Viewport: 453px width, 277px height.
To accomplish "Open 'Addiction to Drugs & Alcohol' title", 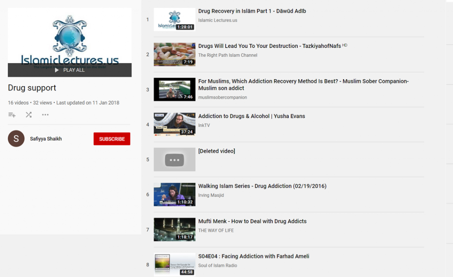I will point(252,116).
